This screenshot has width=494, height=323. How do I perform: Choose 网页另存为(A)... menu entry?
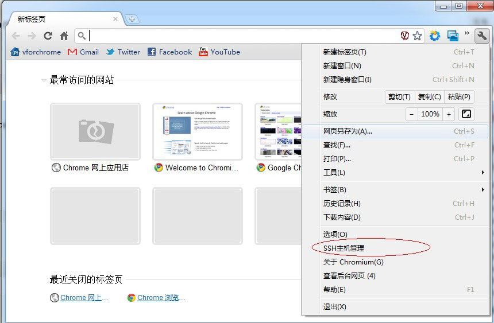click(348, 131)
